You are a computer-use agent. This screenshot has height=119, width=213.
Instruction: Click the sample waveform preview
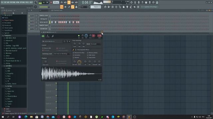[72, 73]
